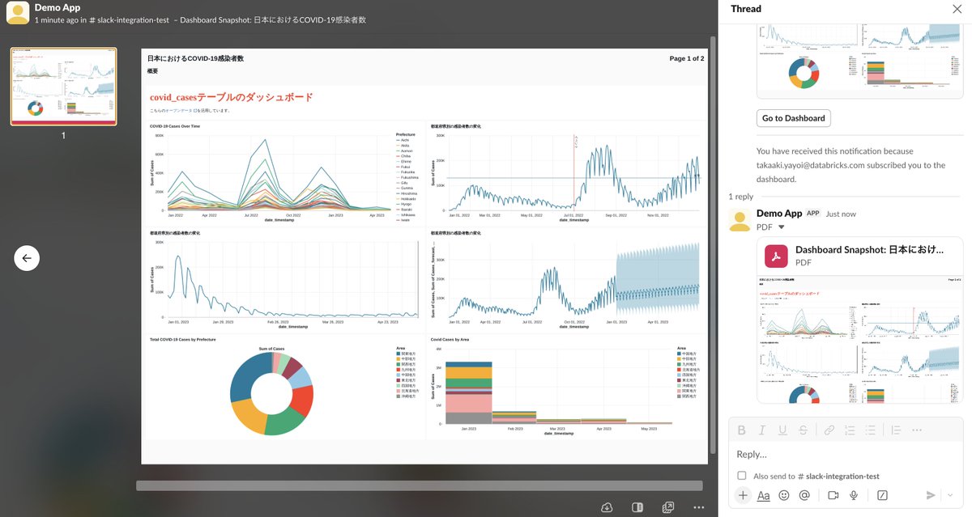The image size is (972, 517).
Task: Check 'Also send to #slack-integration-test'
Action: pos(742,476)
